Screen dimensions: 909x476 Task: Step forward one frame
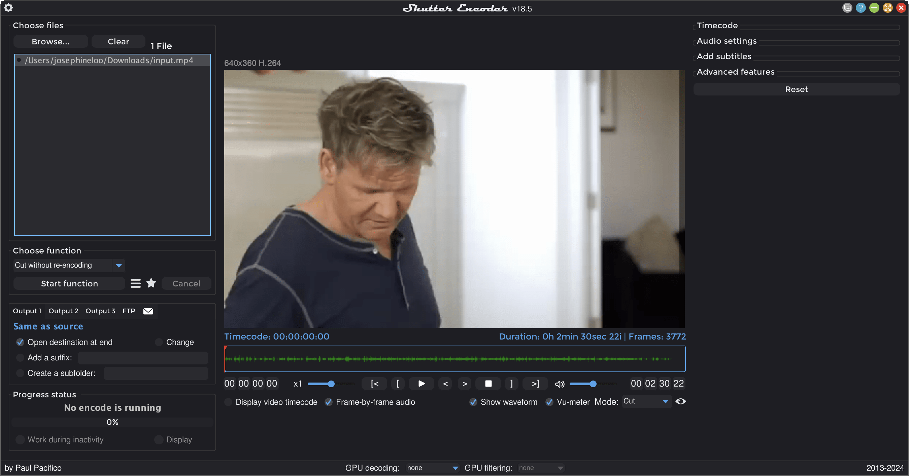pos(465,383)
